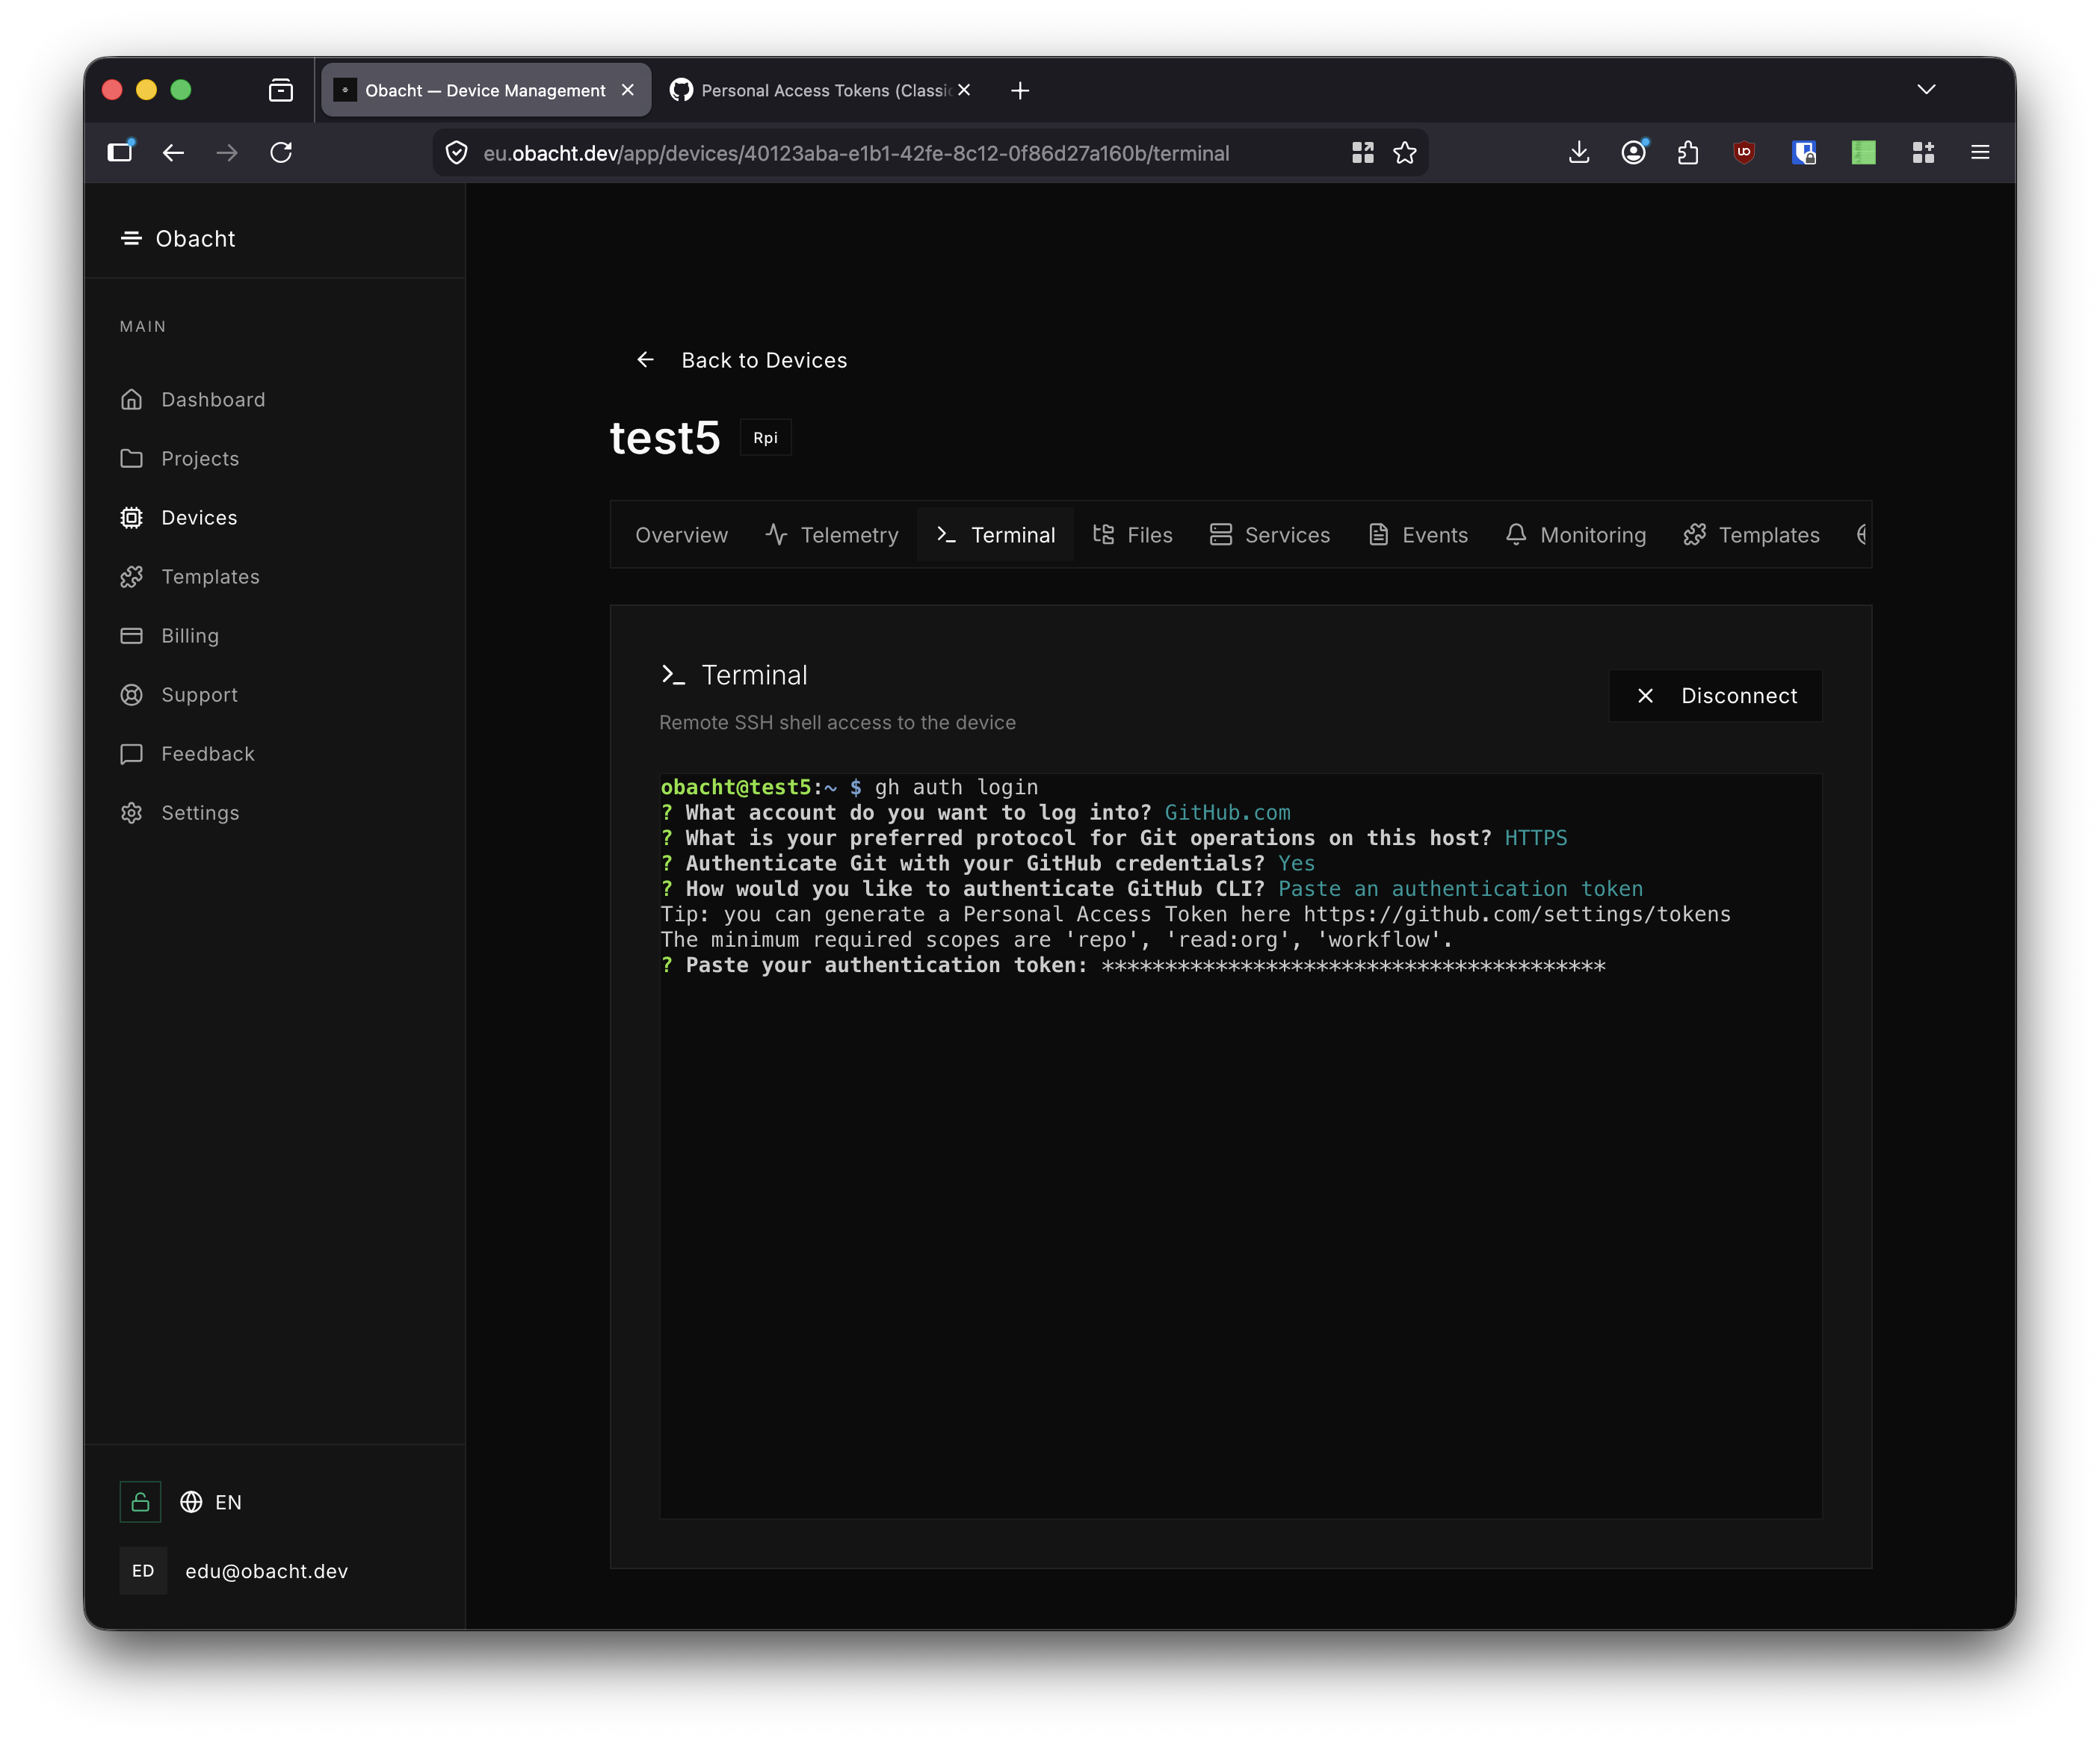Open the browser application menu
Image resolution: width=2100 pixels, height=1741 pixels.
[x=1980, y=152]
